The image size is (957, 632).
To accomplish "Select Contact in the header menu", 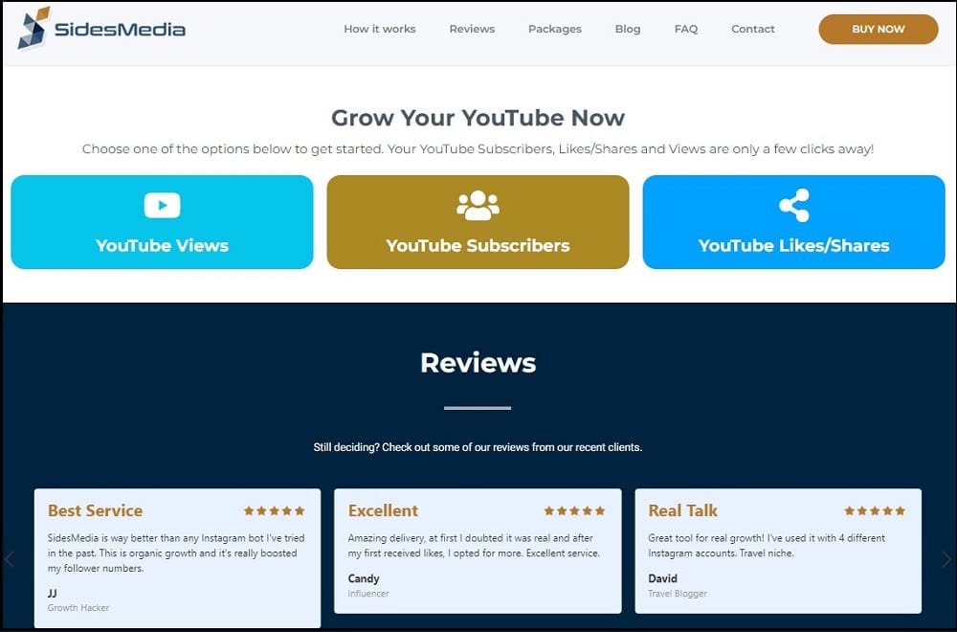I will point(753,29).
